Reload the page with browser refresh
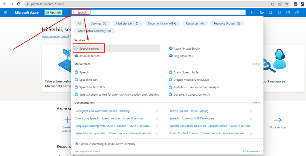The width and height of the screenshot is (306, 156). 19,4
